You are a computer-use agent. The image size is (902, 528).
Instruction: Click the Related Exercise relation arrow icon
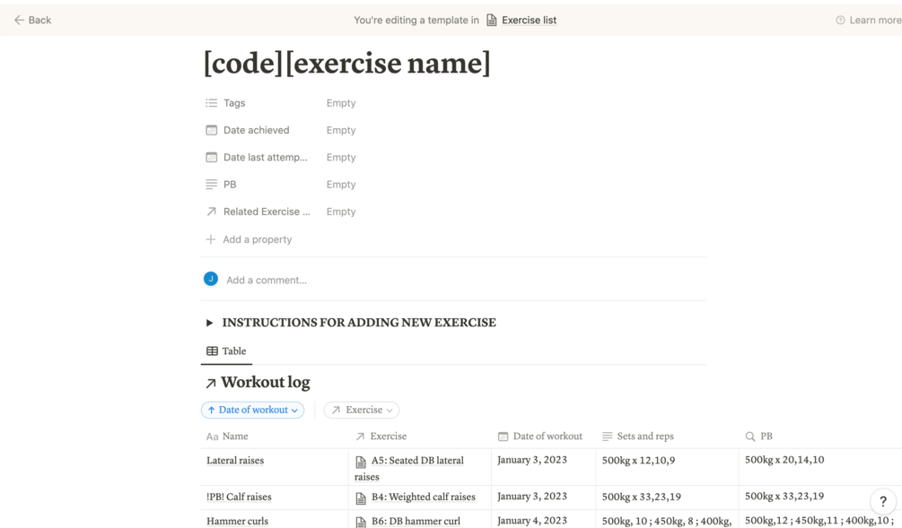click(212, 212)
